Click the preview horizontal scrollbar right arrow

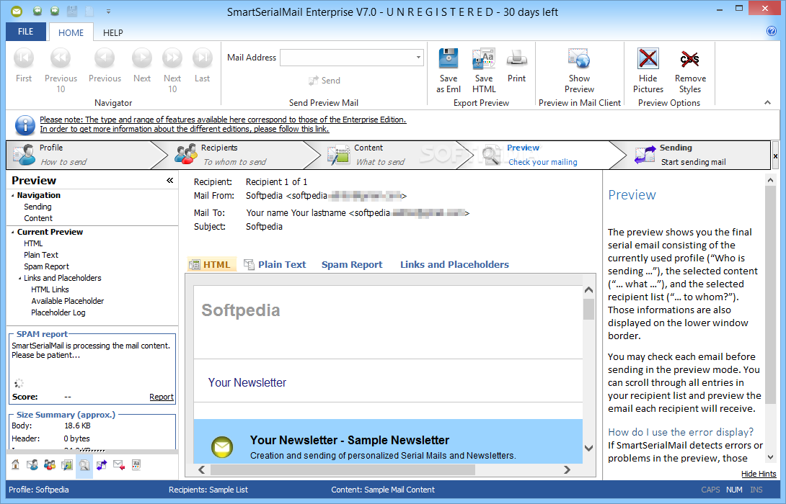pos(567,469)
